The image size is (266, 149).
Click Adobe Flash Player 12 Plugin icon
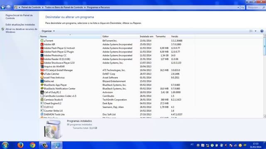[x=42, y=52]
